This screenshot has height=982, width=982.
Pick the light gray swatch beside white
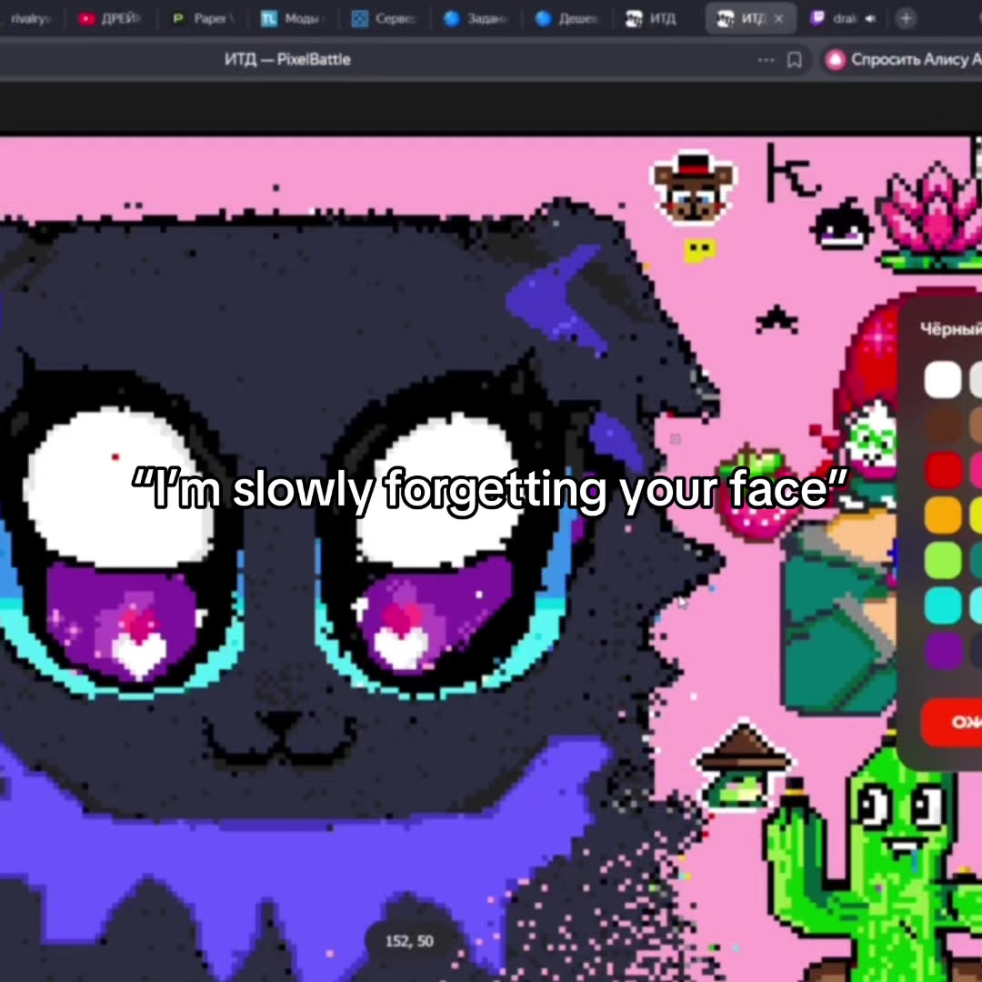tap(976, 379)
